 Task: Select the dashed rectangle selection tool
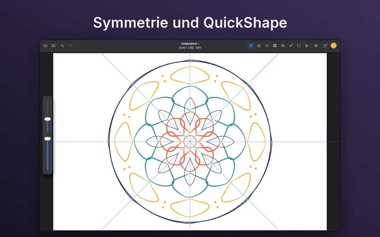pos(299,46)
